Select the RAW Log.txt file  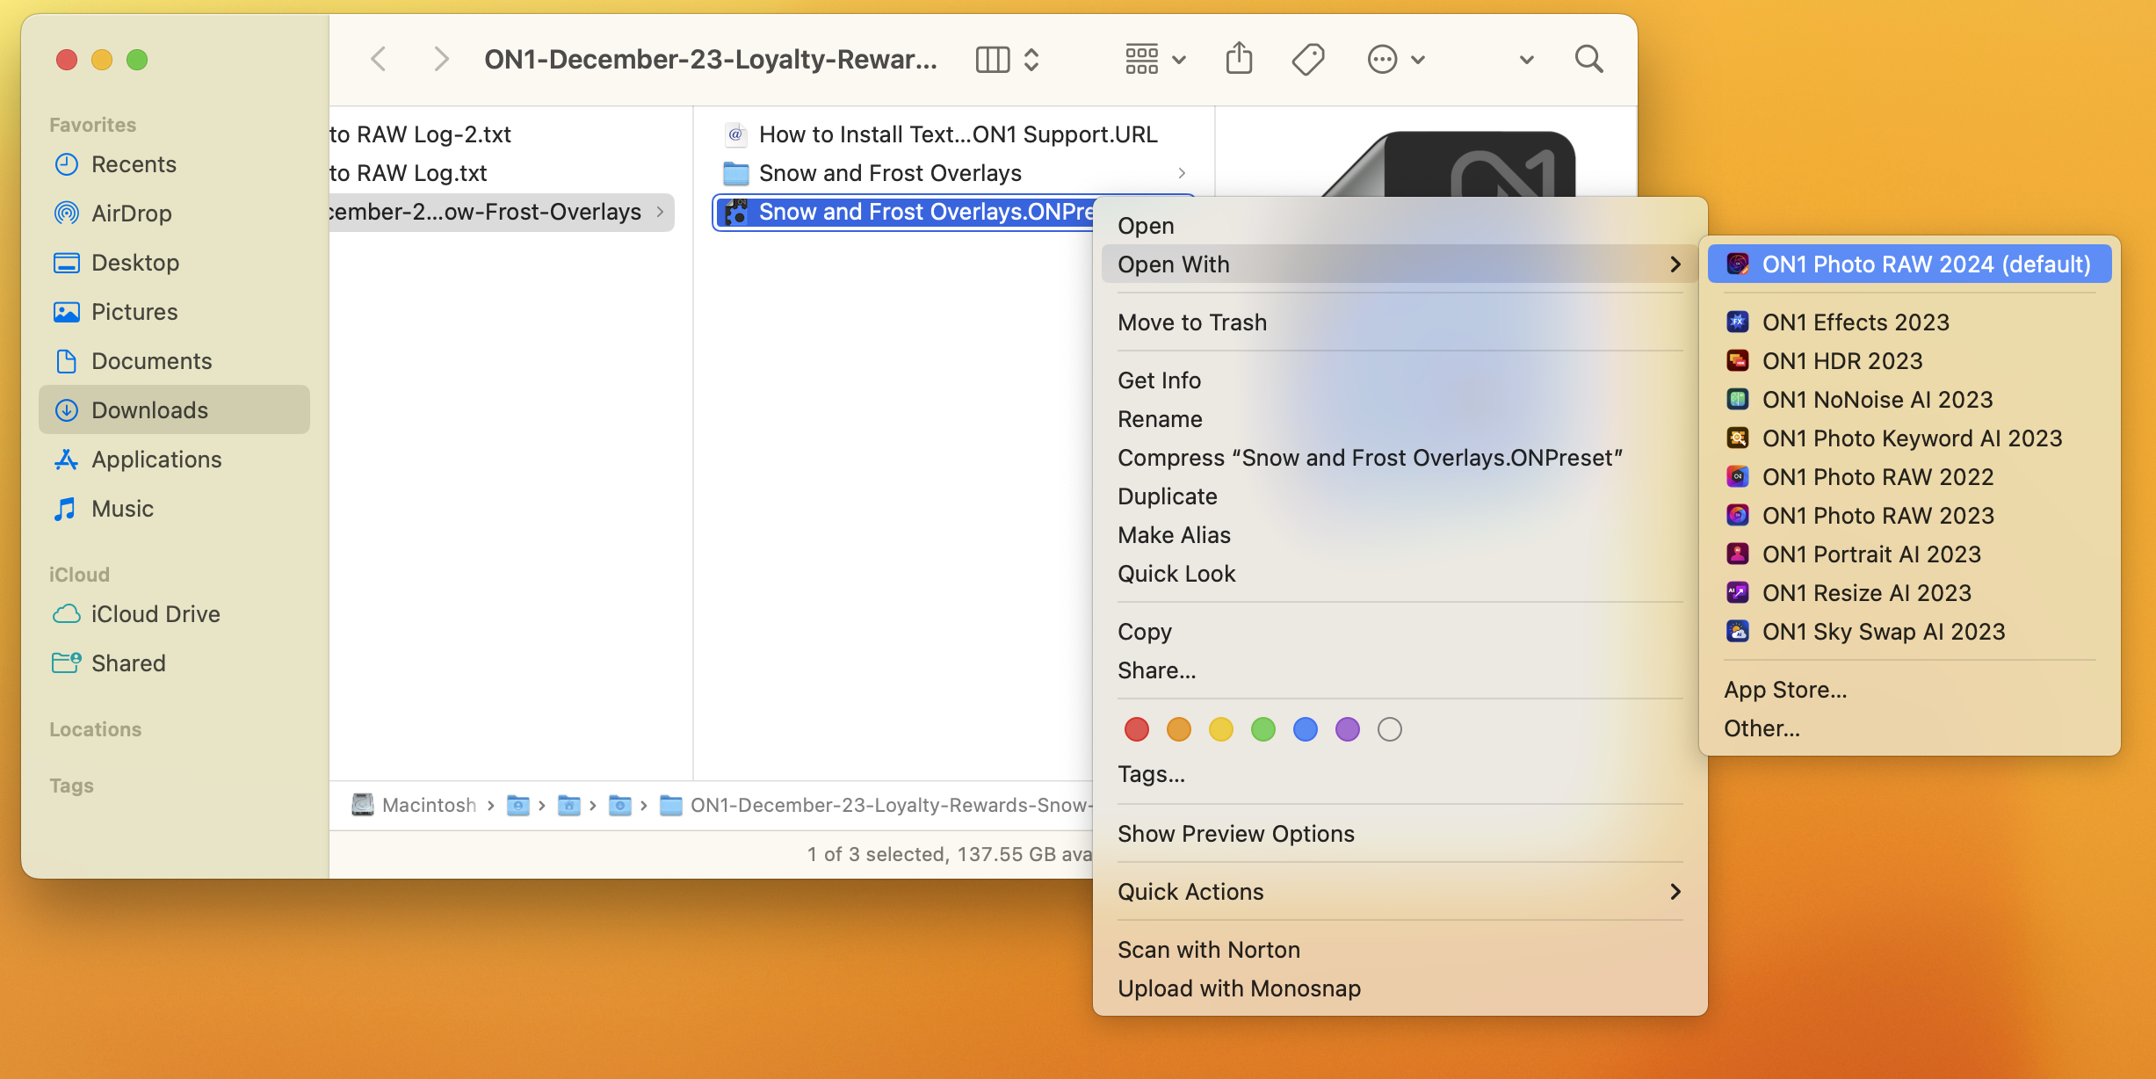point(502,173)
